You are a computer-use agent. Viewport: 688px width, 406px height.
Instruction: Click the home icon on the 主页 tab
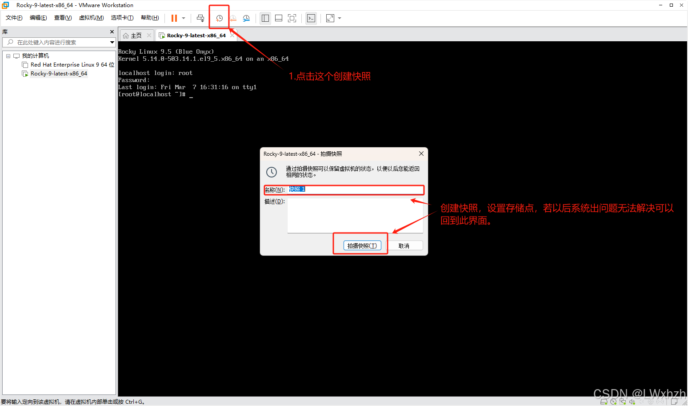click(126, 35)
